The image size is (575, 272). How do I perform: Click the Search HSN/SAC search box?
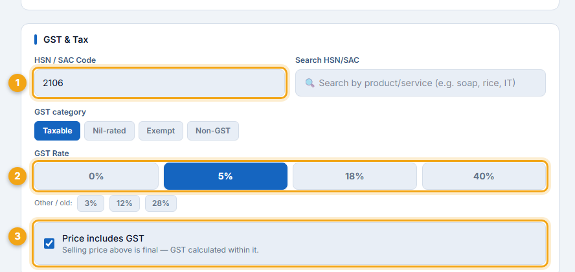point(420,83)
